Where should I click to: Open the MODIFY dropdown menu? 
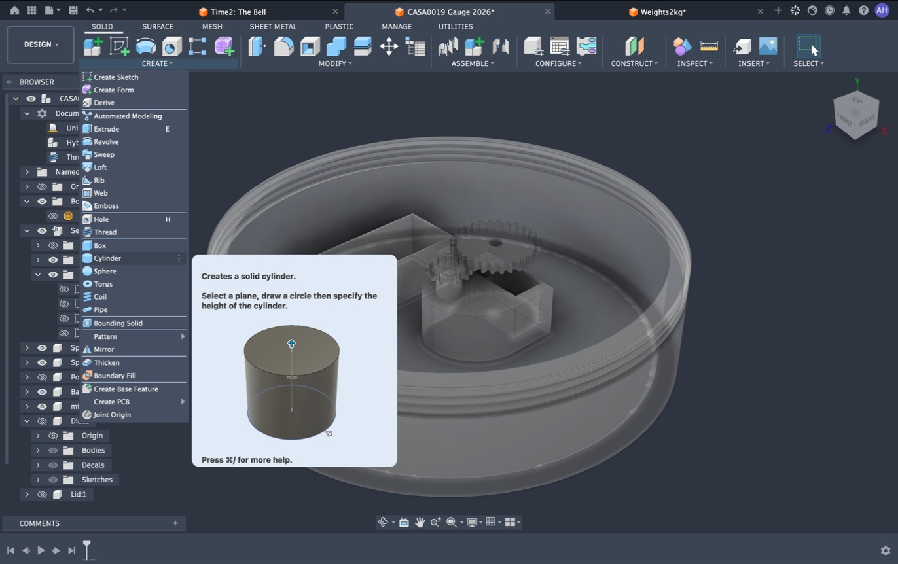(335, 63)
